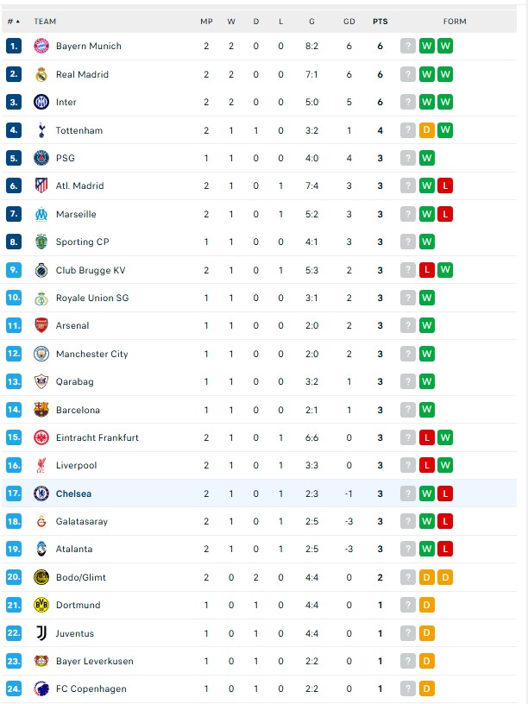Click the Real Madrid club crest
Screen dimensions: 528x704
[x=41, y=74]
